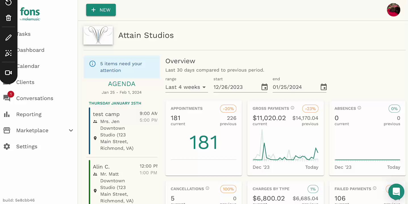Open the support chat bubble

click(396, 192)
